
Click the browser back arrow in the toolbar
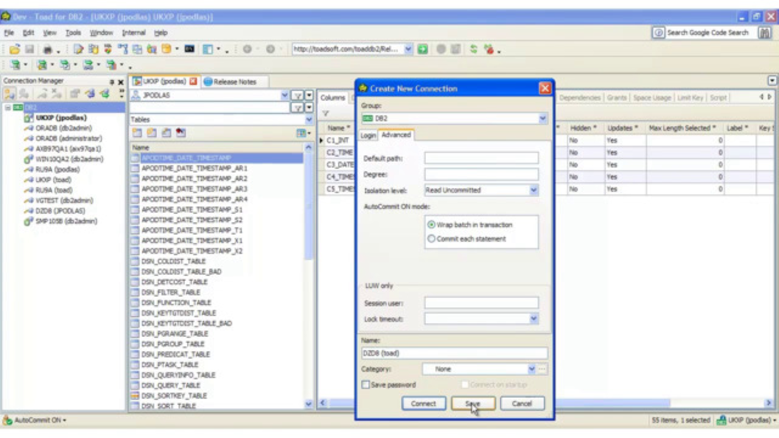pyautogui.click(x=247, y=50)
